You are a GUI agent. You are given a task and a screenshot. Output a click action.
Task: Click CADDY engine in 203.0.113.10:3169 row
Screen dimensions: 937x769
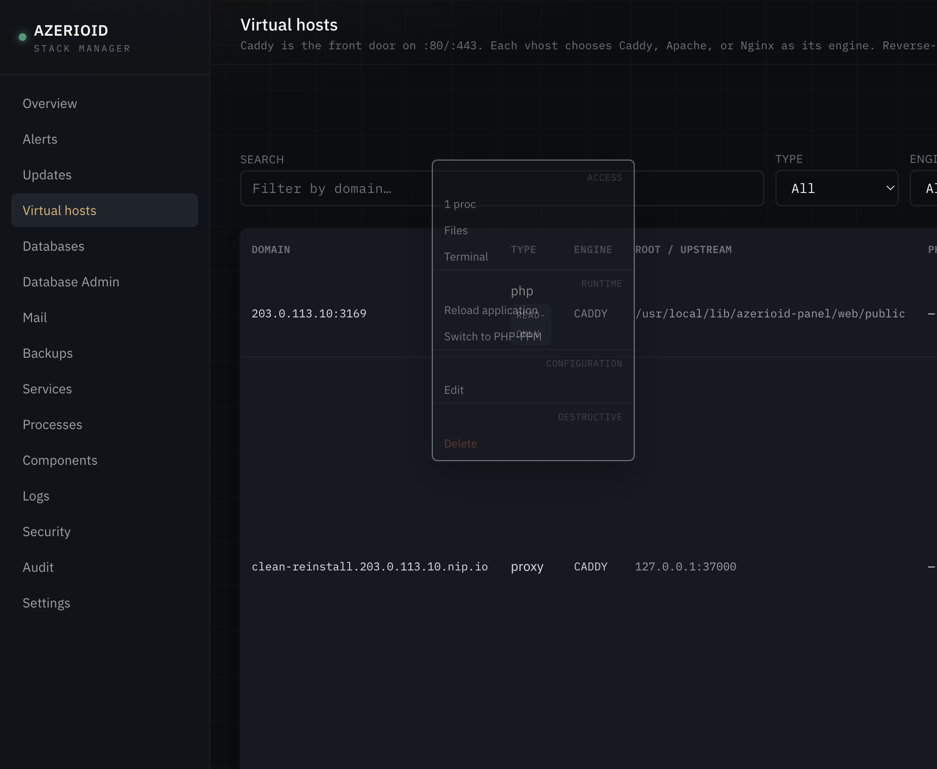tap(591, 314)
